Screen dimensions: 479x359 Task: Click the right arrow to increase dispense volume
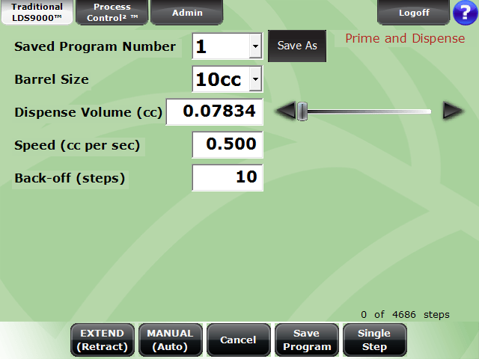coord(453,110)
